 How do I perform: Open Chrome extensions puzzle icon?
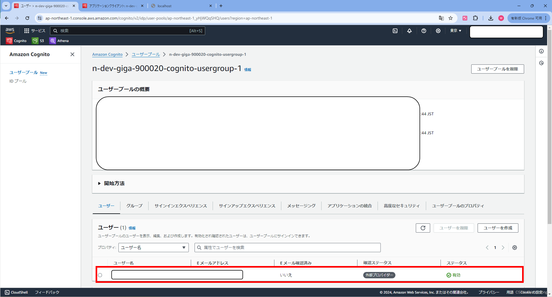(475, 18)
